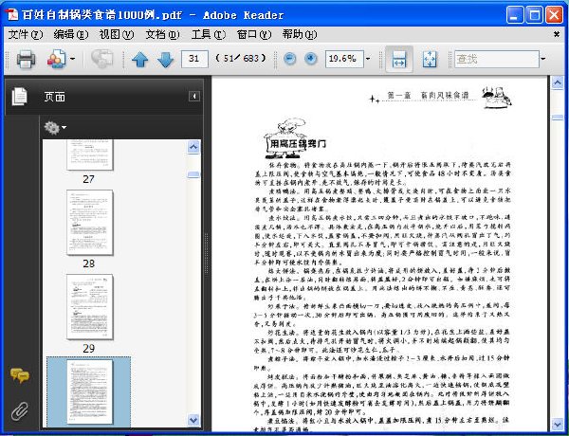Viewport: 569px width, 436px height.
Task: Click the section heading 用高压锅窍门
Action: [298, 144]
